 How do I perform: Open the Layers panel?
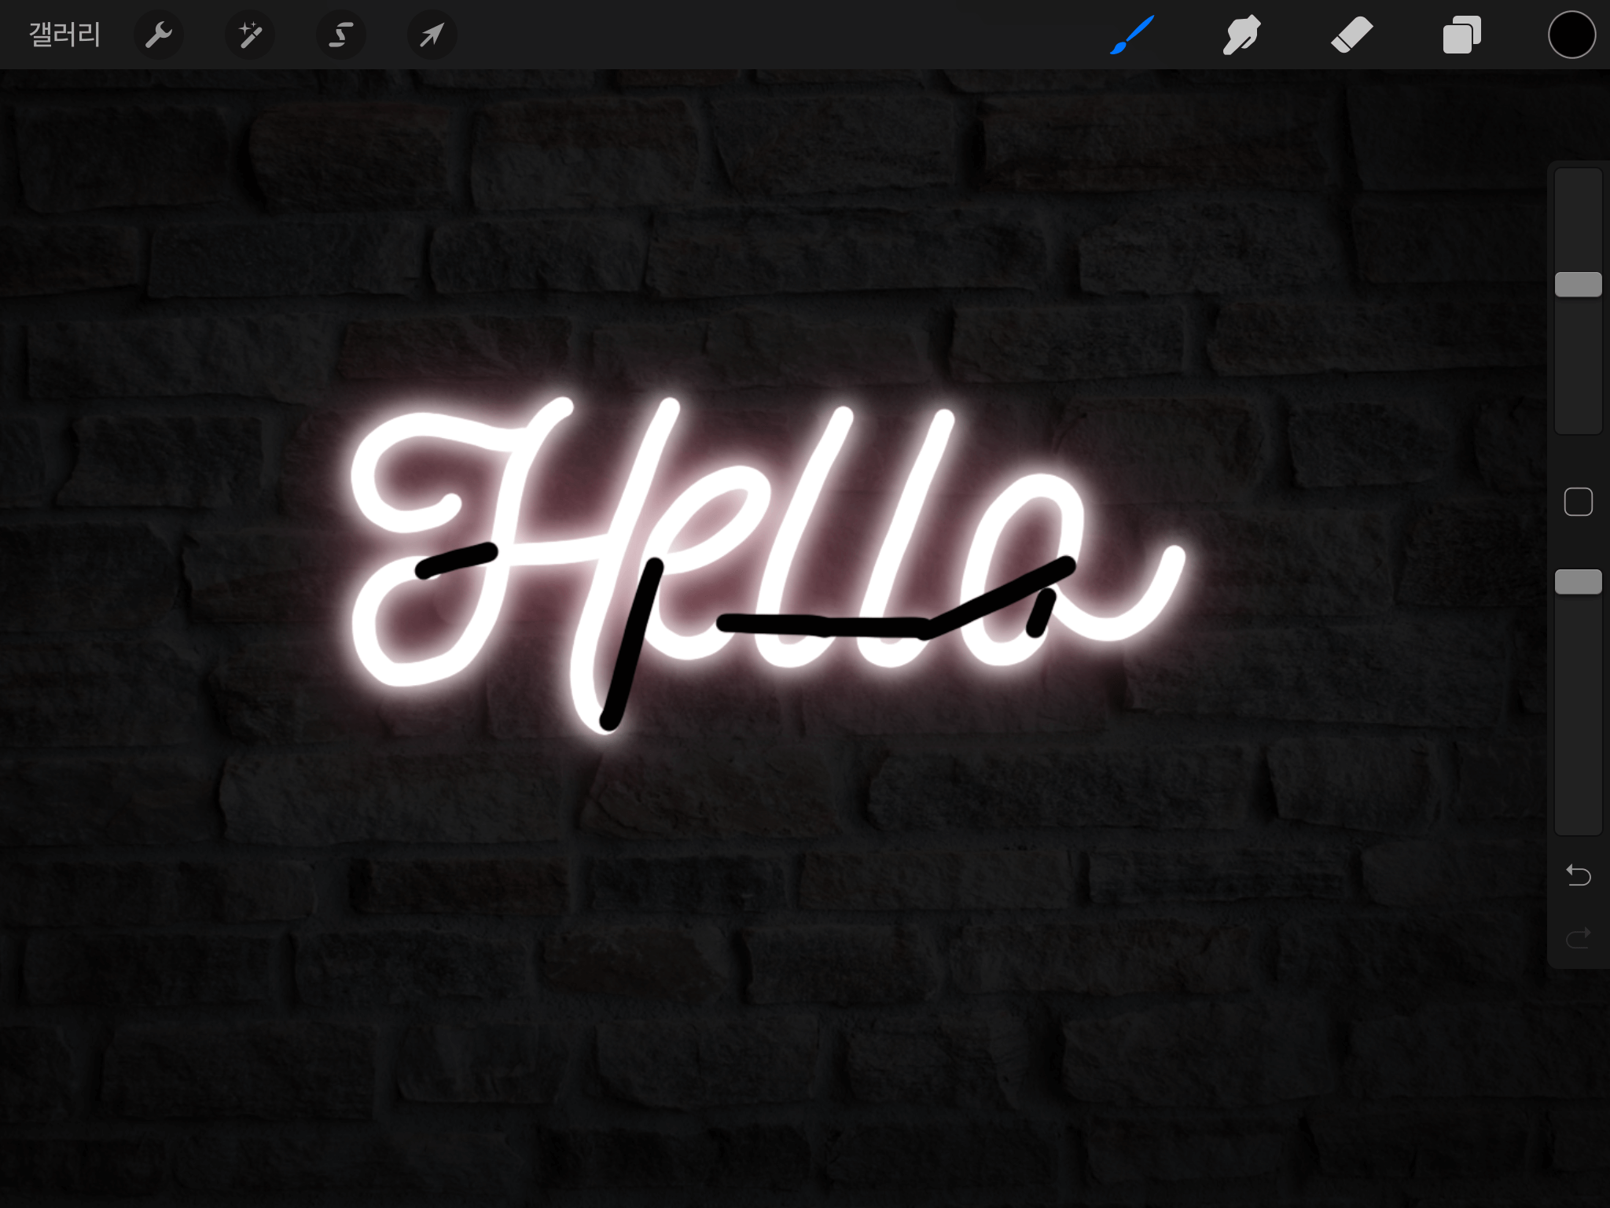pos(1461,35)
